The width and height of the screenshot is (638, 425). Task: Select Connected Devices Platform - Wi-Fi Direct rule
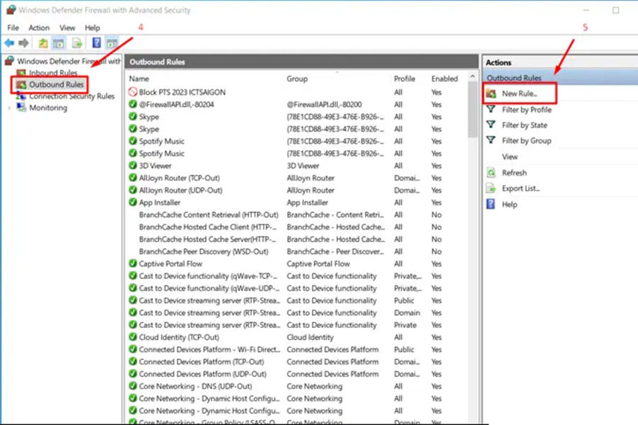point(210,349)
